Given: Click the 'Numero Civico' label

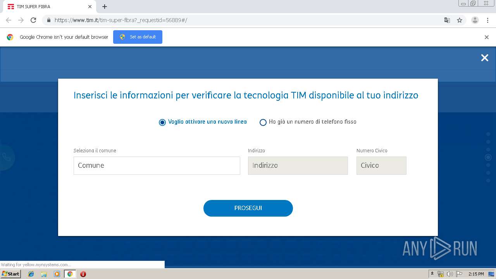Looking at the screenshot, I should point(372,151).
